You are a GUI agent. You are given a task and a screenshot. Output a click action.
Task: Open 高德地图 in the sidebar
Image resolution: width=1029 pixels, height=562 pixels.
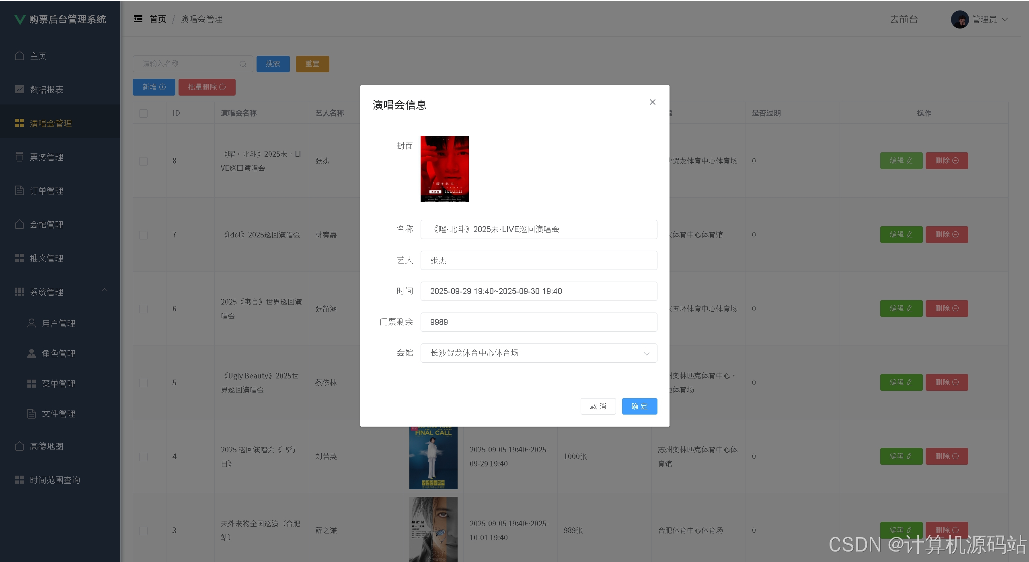tap(60, 446)
